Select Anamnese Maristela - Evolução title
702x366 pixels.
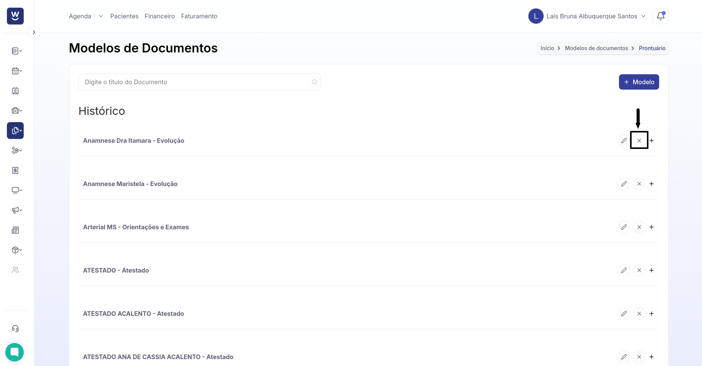pos(130,184)
